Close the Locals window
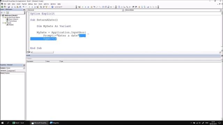The image size is (223, 125). pos(222,56)
